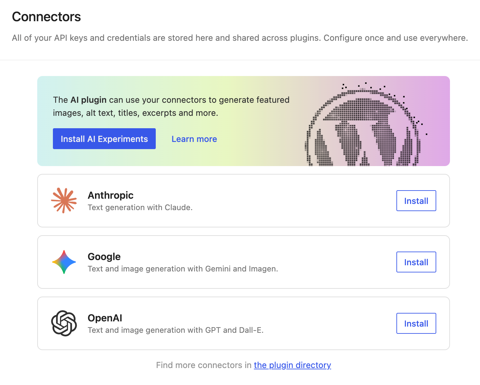
Task: Click the Install AI Experiments button
Action: 104,139
